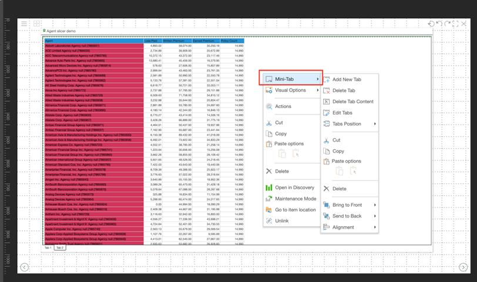Click Paste options label in Mini-Tab submenu
The image size is (477, 282).
coord(346,161)
